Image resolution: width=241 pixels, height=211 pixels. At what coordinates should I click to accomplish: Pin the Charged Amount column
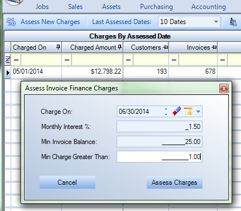119,47
